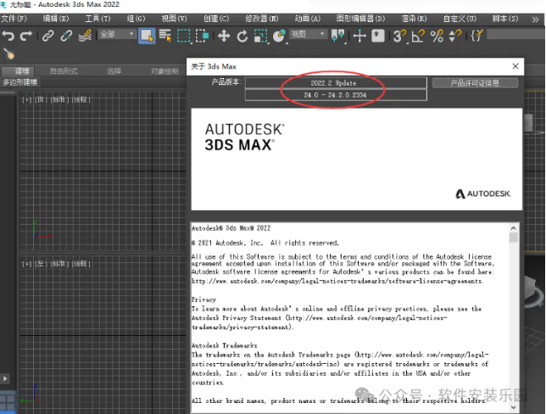Select the Select and Link chain icon
Image resolution: width=546 pixels, height=414 pixels.
pyautogui.click(x=48, y=36)
